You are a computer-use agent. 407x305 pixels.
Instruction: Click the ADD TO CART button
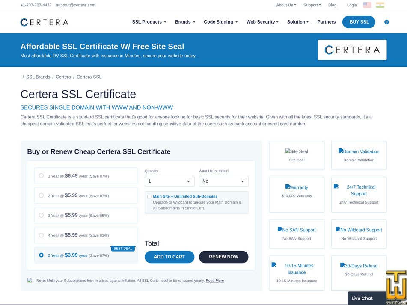click(x=169, y=257)
